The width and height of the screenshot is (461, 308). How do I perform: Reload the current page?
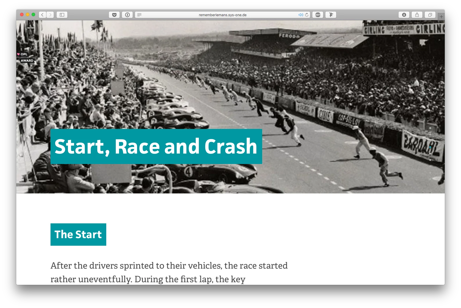coord(307,15)
